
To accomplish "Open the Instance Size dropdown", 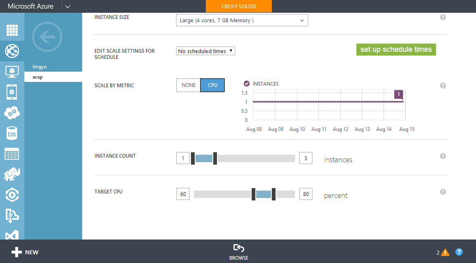I will (242, 20).
